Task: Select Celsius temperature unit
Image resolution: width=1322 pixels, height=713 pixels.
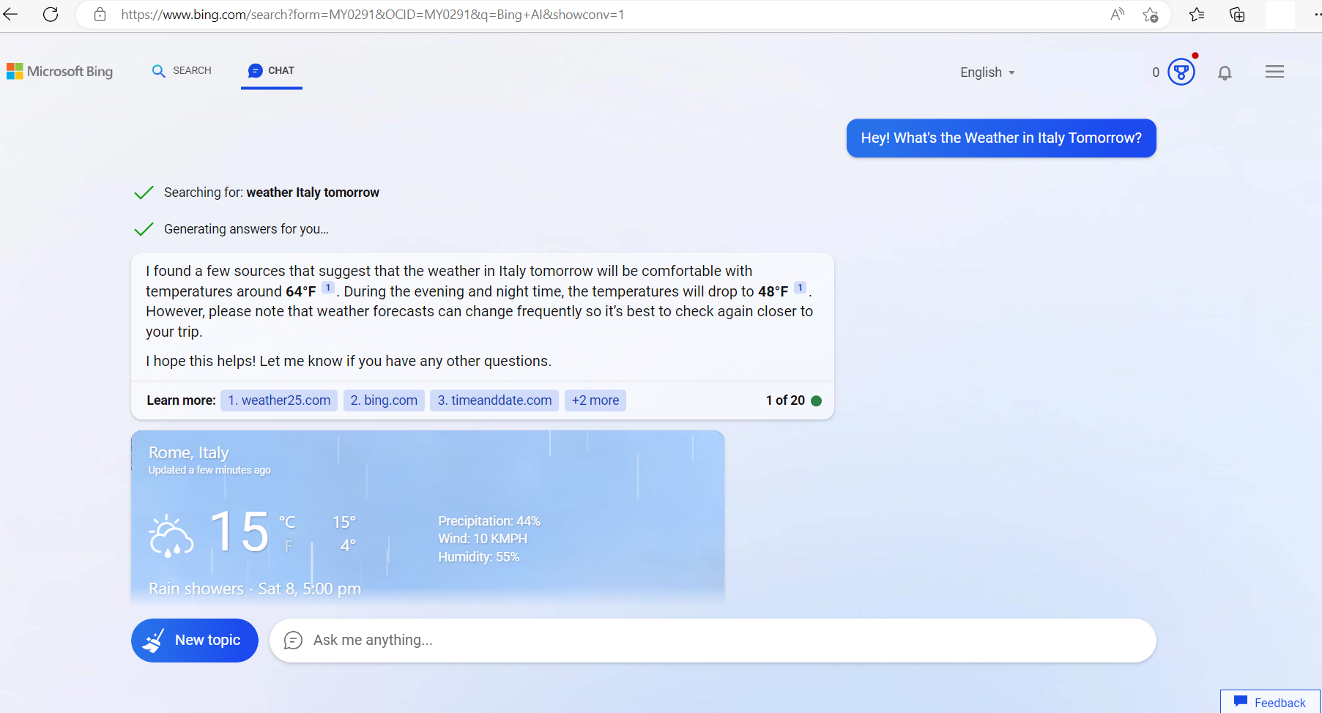Action: coord(287,522)
